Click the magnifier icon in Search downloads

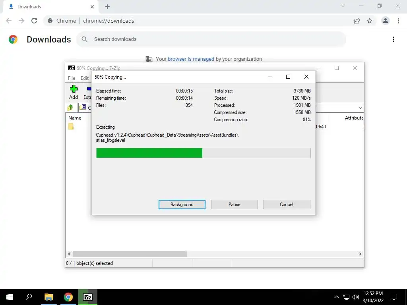coord(84,39)
